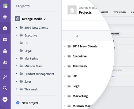Click the organization building sidebar icon
The height and width of the screenshot is (109, 134).
[x=5, y=51]
